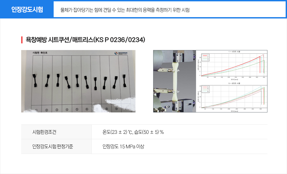Click the white dumbbell specimen in tester
This screenshot has width=287, height=174.
pos(175,81)
